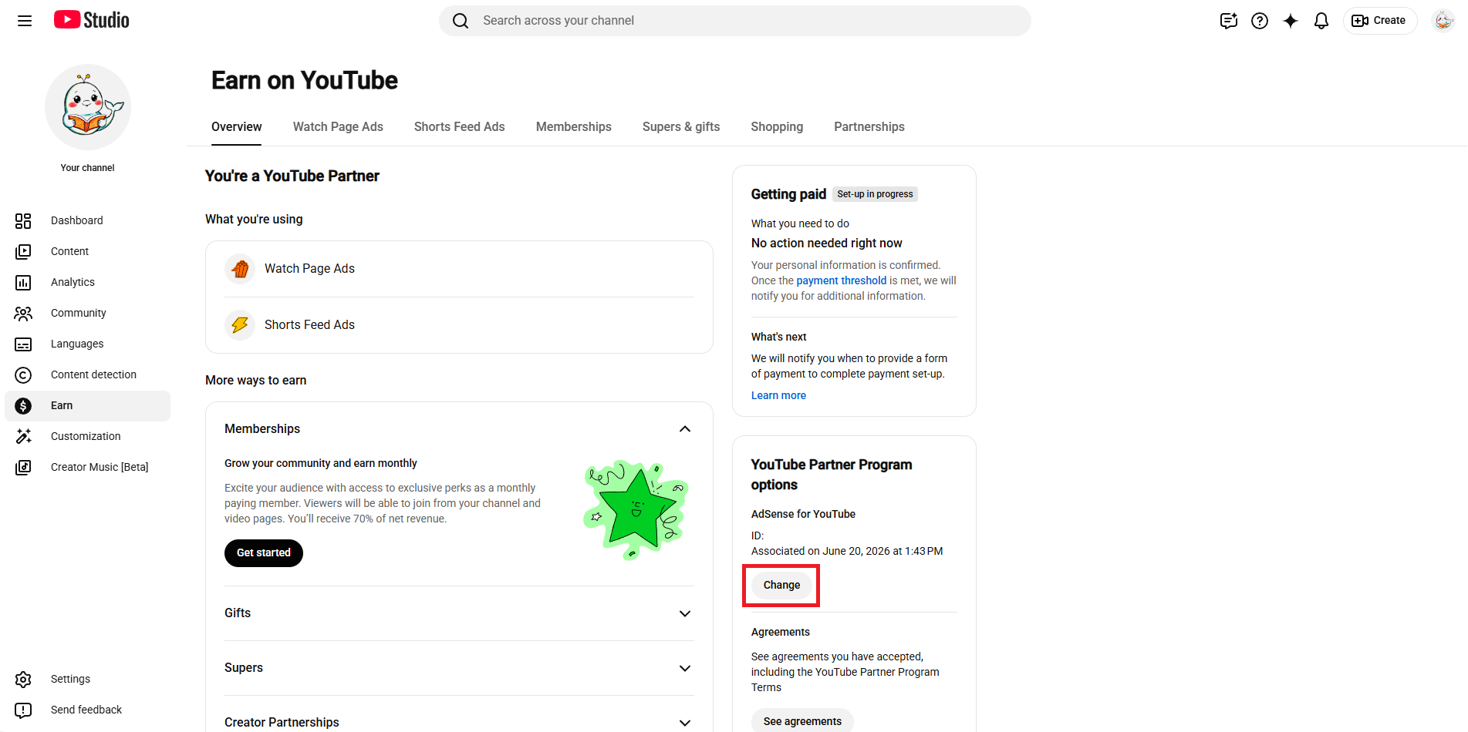
Task: Click the green star Memberships illustration
Action: pos(636,510)
